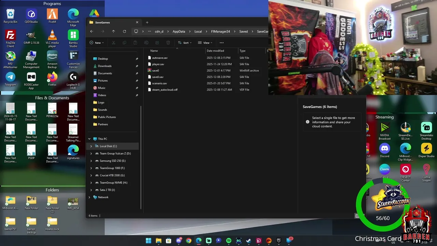The image size is (437, 246).
Task: Open Documents in the navigation pane
Action: (105, 73)
